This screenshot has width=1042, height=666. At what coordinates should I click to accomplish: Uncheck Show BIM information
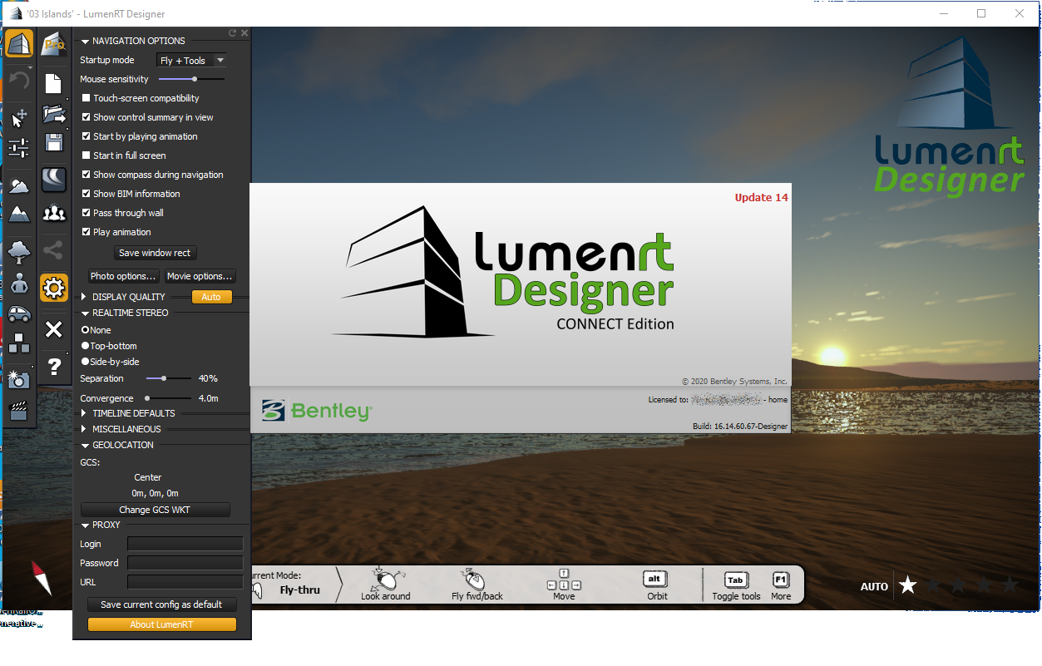pyautogui.click(x=86, y=194)
